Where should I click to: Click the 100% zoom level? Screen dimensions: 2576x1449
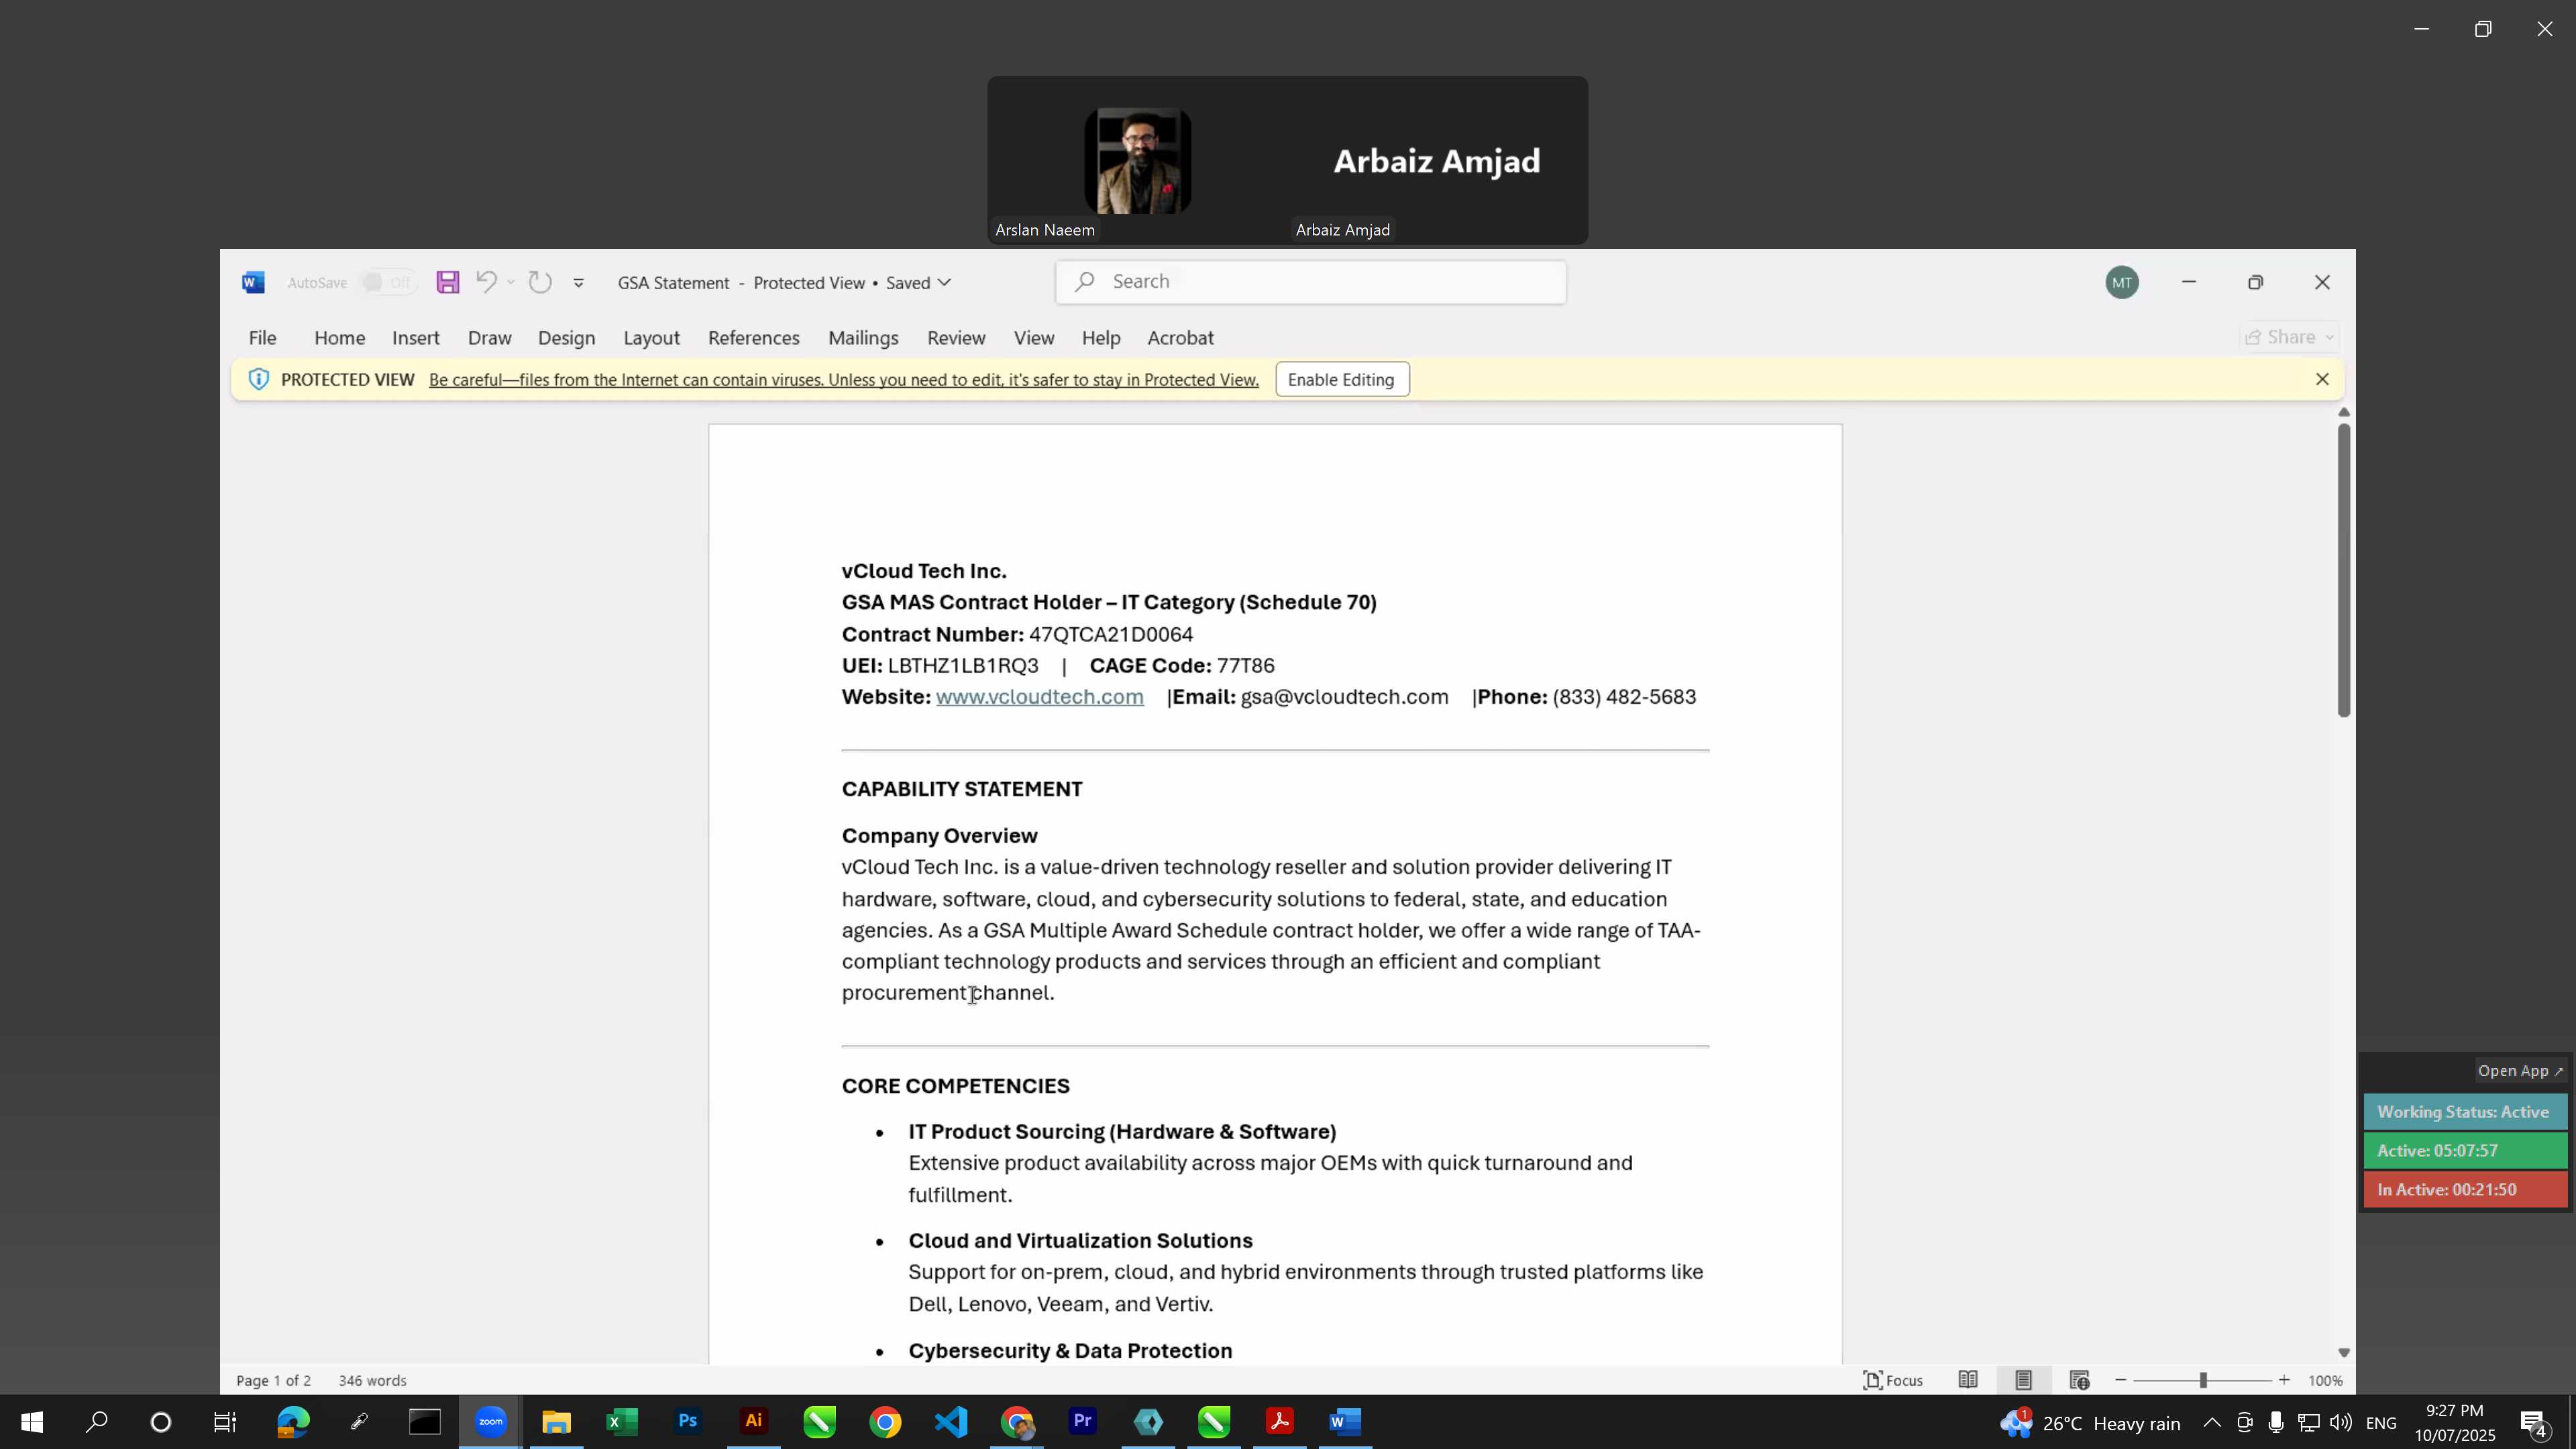[x=2325, y=1380]
